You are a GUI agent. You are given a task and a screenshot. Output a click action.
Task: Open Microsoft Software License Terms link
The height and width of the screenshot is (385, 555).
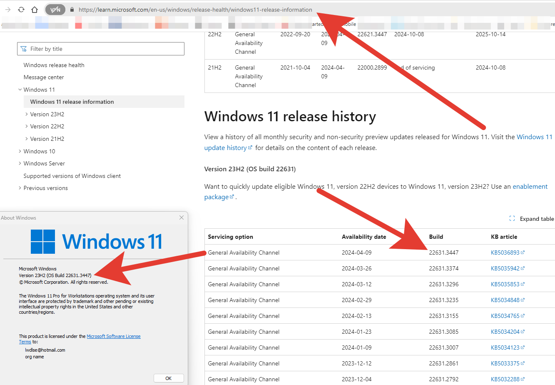(114, 336)
